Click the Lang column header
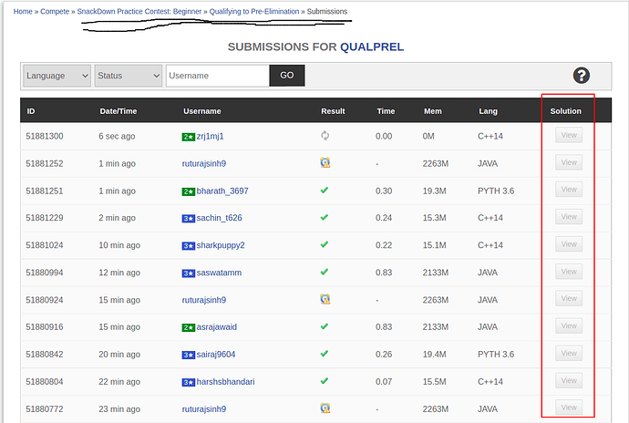 [x=488, y=111]
